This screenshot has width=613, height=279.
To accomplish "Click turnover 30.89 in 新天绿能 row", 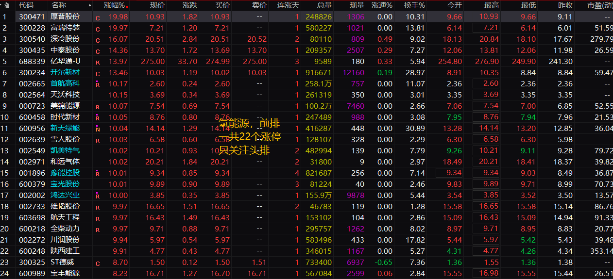I will pos(415,128).
